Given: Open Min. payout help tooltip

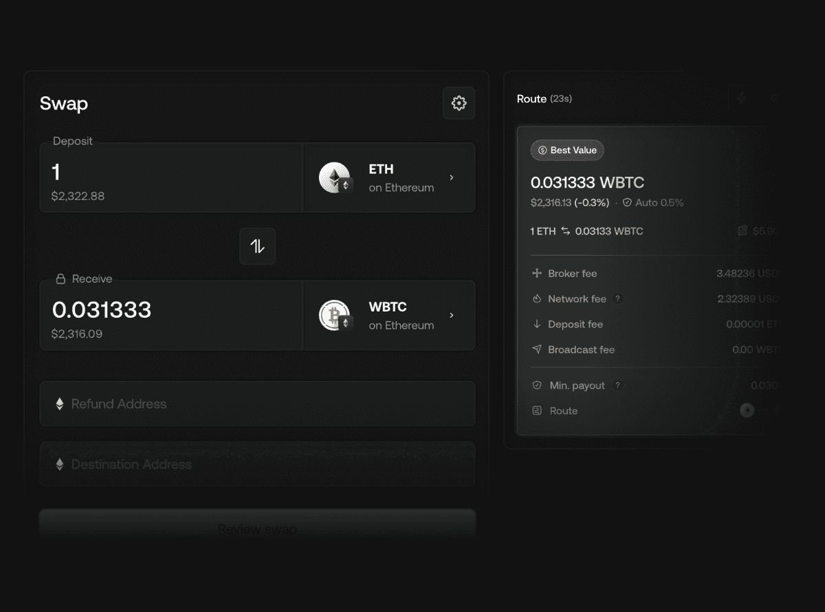Looking at the screenshot, I should click(617, 385).
